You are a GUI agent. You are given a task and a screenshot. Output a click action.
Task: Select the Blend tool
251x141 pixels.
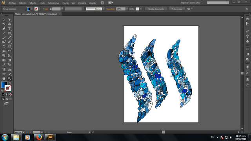point(9,65)
